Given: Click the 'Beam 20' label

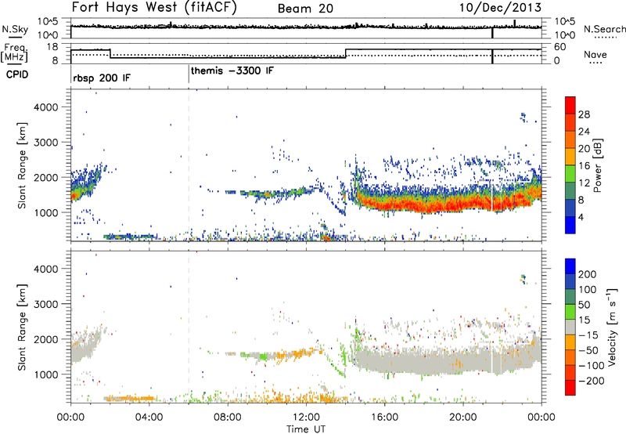Looking at the screenshot, I should click(305, 8).
